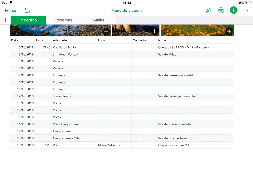Screen dimensions: 253x189
Task: Select the 09:45 time cell
Action: [x=43, y=47]
